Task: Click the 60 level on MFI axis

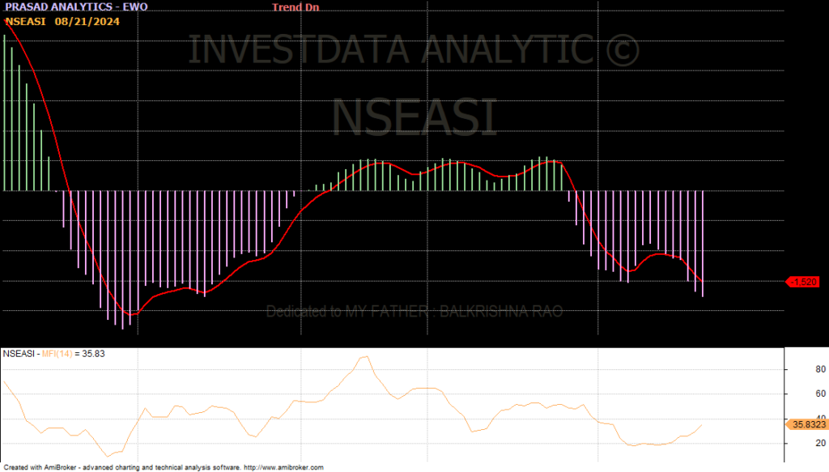Action: [x=797, y=394]
